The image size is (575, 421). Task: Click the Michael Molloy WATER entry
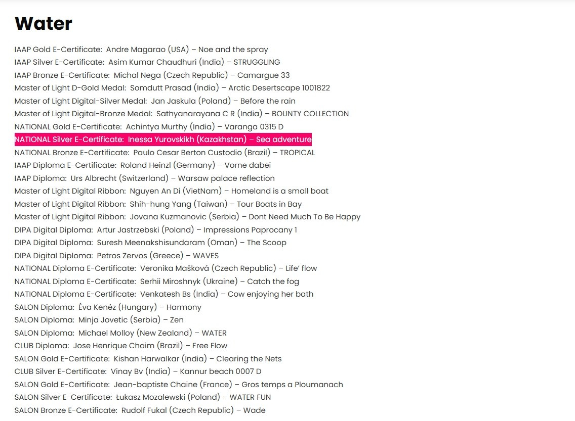120,333
